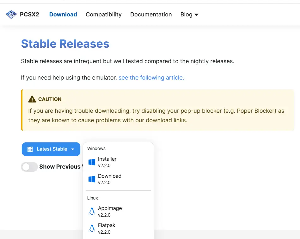Click the CAUTION title text
300x239 pixels.
[50, 99]
